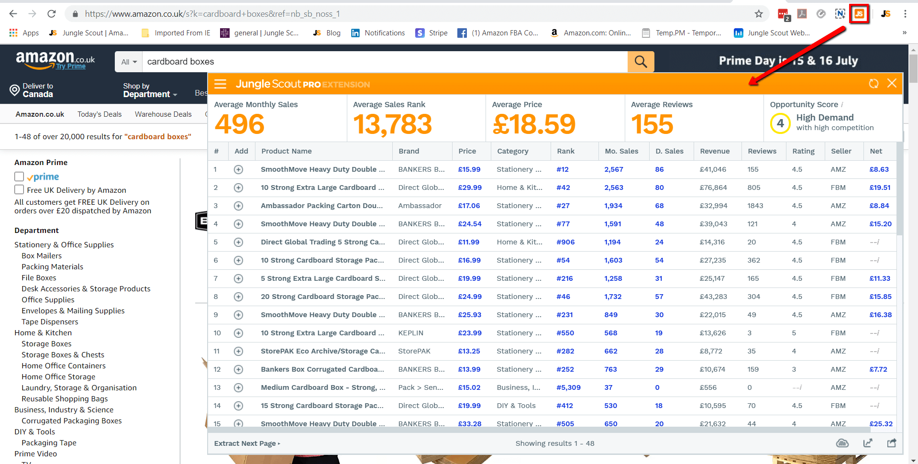The image size is (918, 464).
Task: Open Chrome three-dot menu
Action: (905, 14)
